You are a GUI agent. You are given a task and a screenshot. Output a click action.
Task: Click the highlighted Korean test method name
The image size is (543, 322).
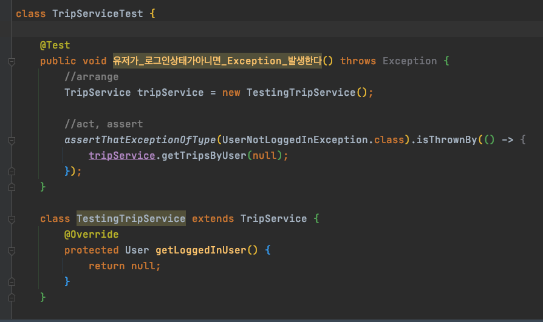217,61
